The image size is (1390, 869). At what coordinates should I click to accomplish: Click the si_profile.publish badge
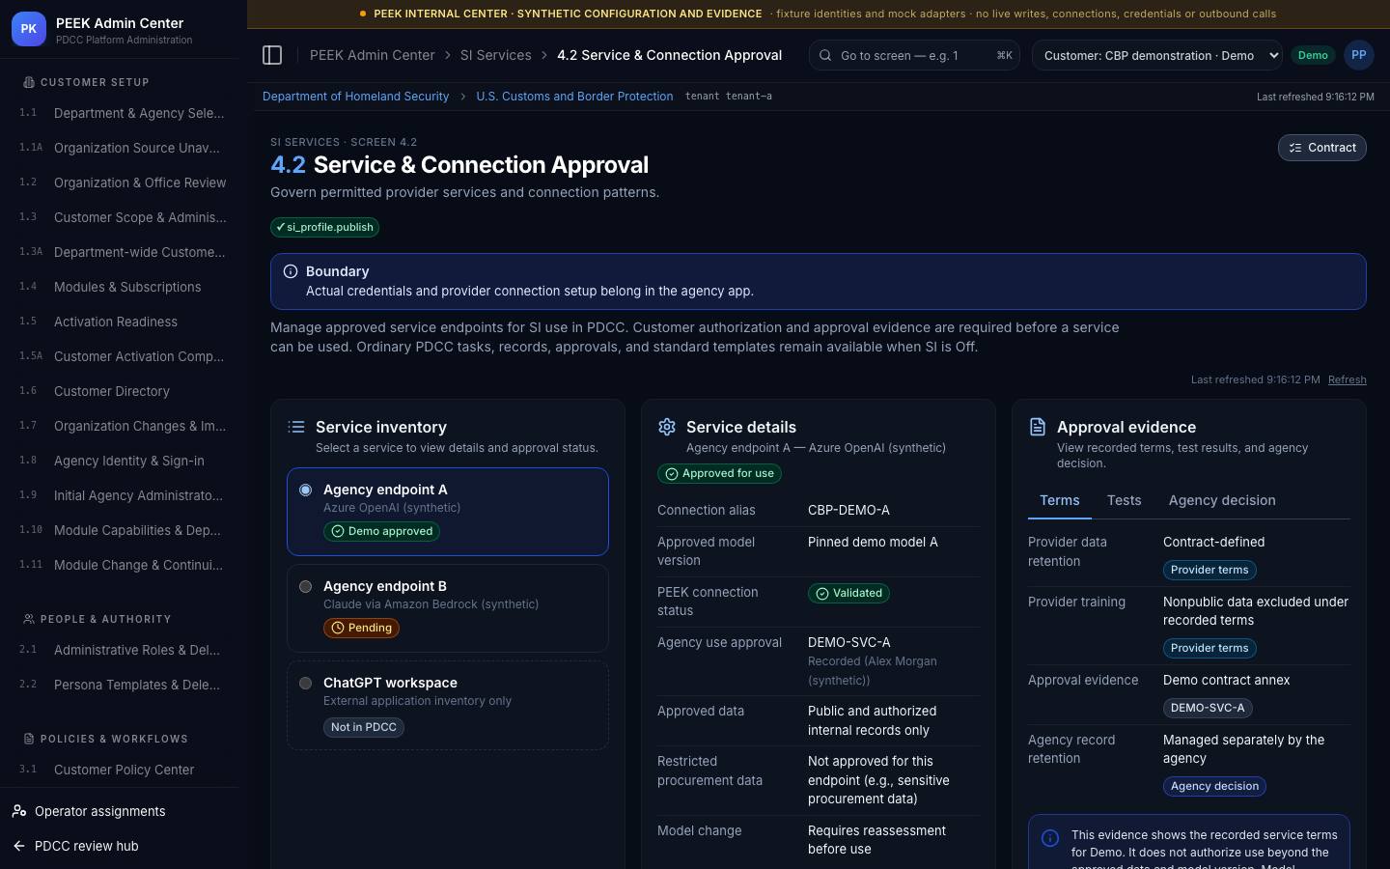point(324,227)
